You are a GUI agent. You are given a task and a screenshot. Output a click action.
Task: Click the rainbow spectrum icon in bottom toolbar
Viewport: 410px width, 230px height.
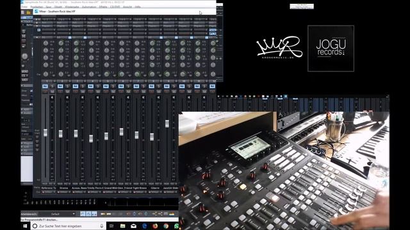[172, 214]
